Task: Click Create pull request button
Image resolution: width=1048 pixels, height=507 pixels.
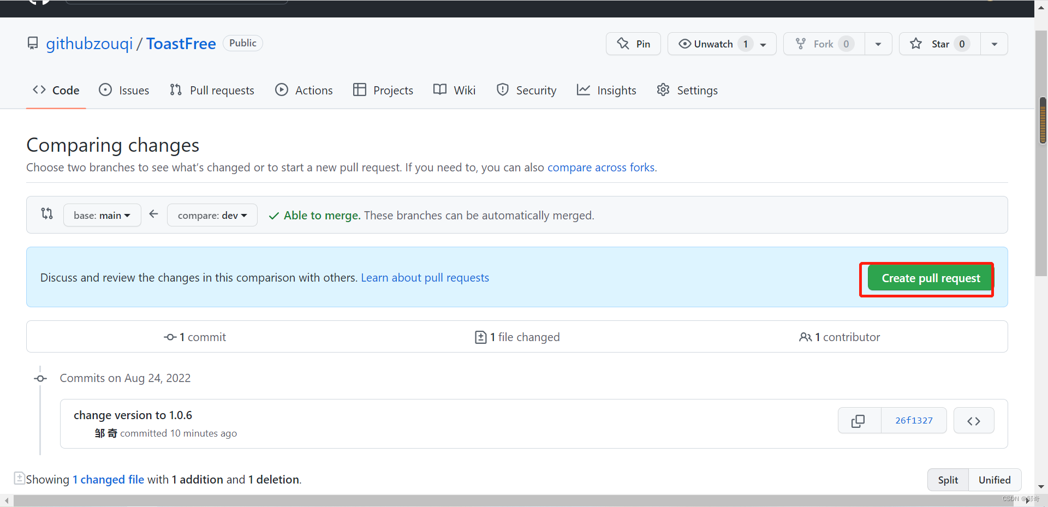Action: tap(930, 278)
